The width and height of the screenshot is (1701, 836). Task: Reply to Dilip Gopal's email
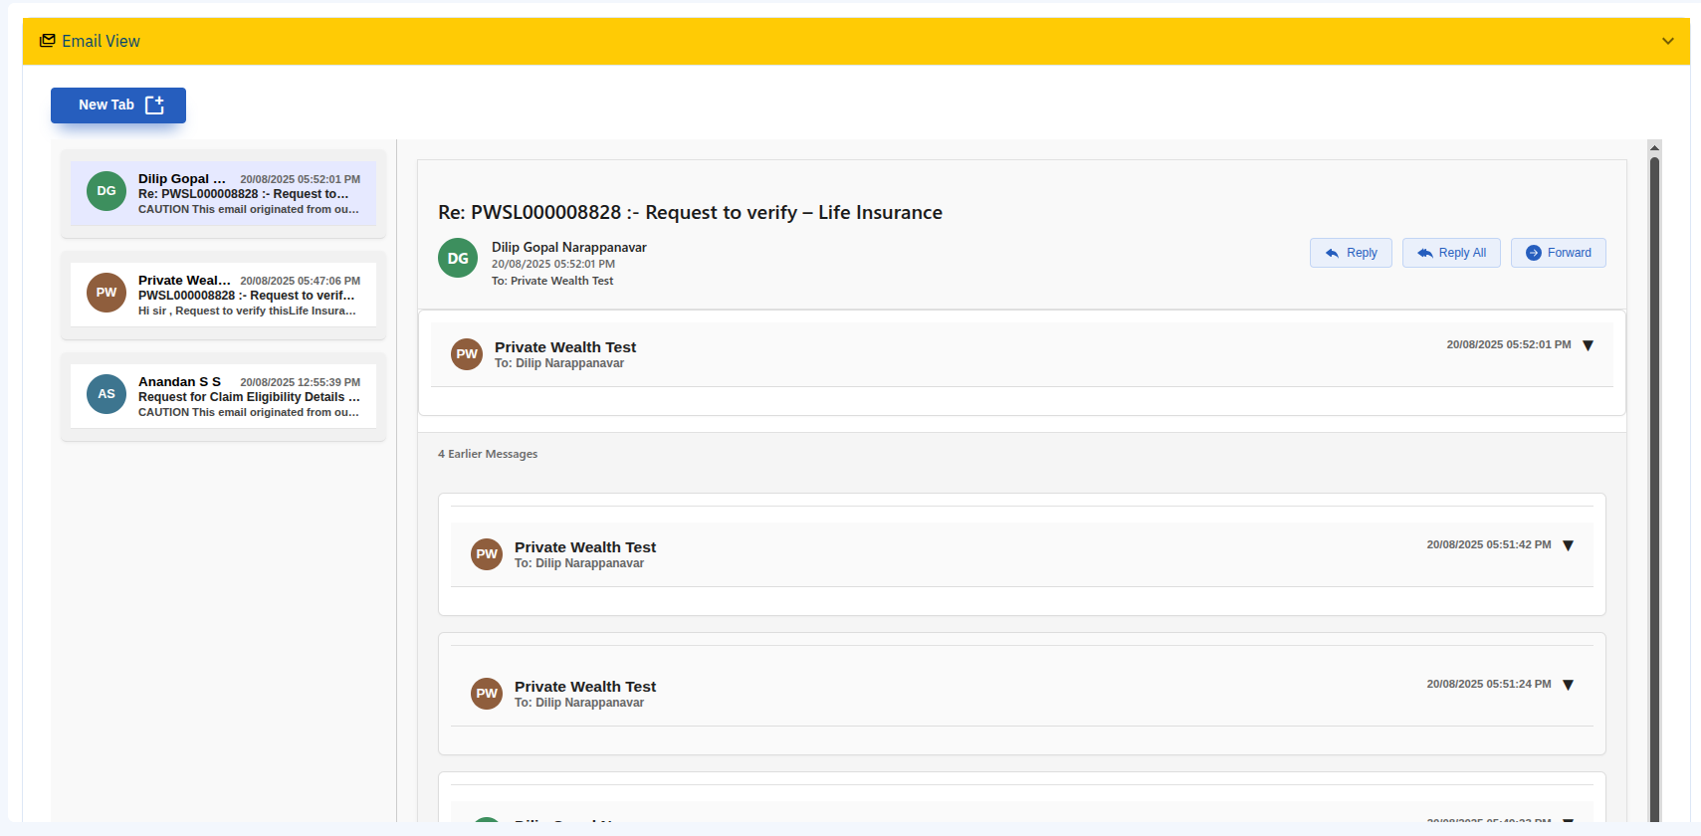1351,253
